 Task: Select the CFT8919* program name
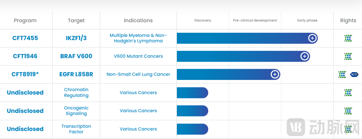pyautogui.click(x=25, y=74)
